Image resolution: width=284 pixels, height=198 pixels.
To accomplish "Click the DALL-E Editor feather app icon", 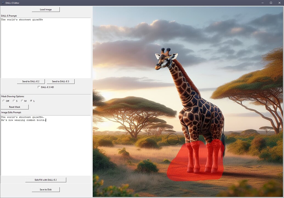I will [3, 3].
